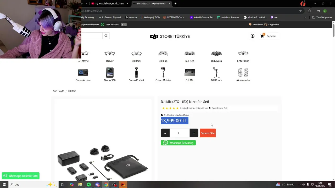Show more bookmarks with the chevron

[x=305, y=17]
